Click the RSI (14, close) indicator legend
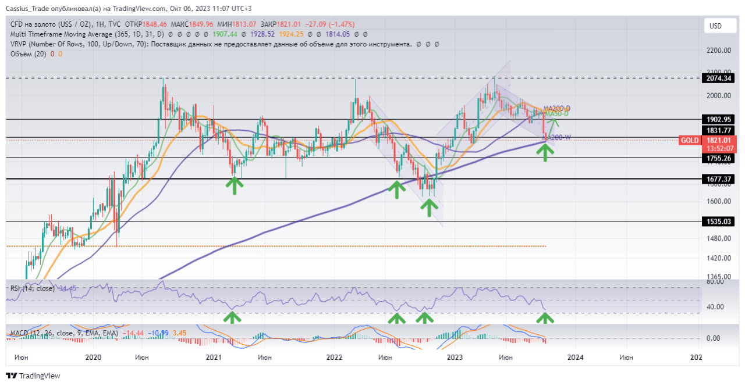745x386 pixels. pyautogui.click(x=32, y=288)
